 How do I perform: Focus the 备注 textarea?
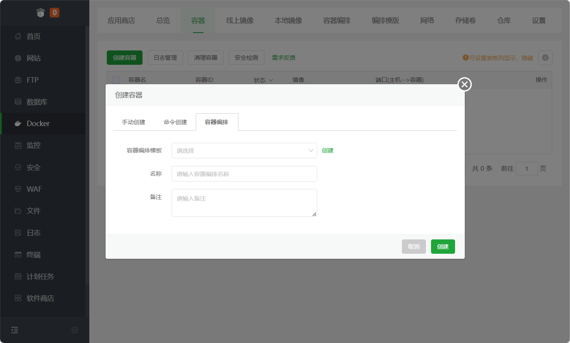(x=244, y=203)
